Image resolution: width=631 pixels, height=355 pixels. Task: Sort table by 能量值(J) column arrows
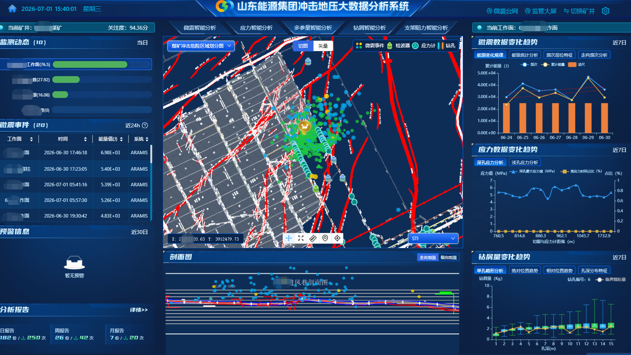(121, 139)
